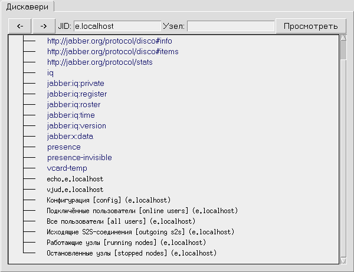Select jabber:iq:register entry
354x272 pixels.
77,94
